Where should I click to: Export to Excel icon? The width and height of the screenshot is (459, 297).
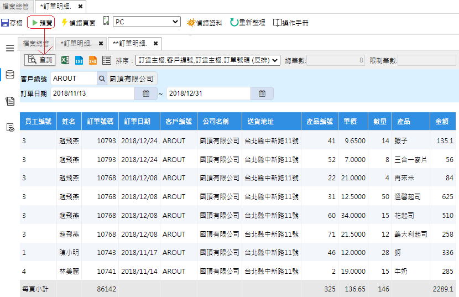[x=65, y=60]
